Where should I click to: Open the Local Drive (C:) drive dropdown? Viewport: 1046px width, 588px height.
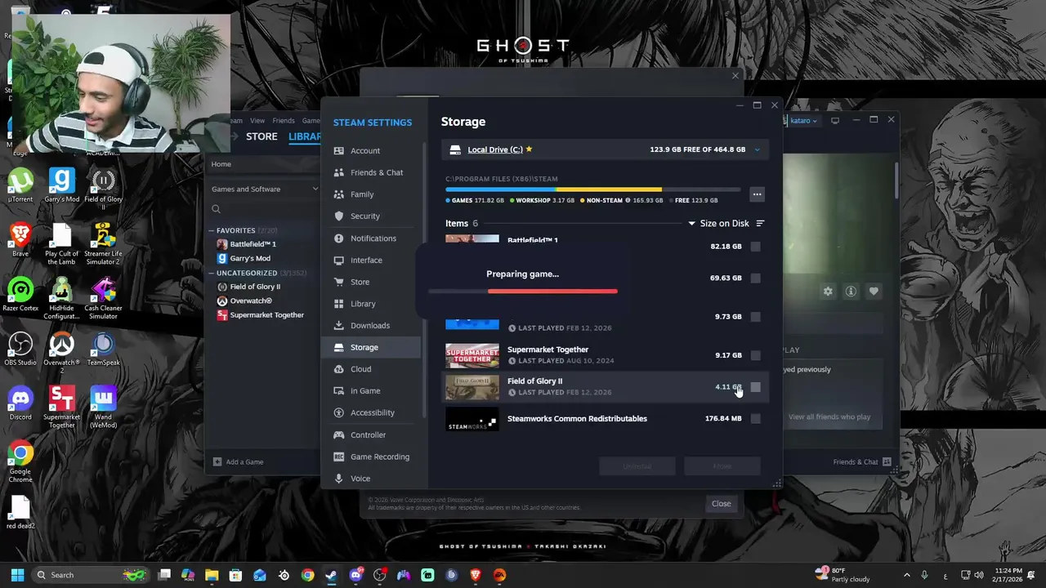pyautogui.click(x=757, y=149)
